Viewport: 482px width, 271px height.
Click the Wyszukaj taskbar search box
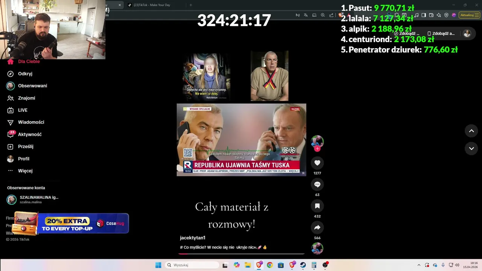coord(192,265)
